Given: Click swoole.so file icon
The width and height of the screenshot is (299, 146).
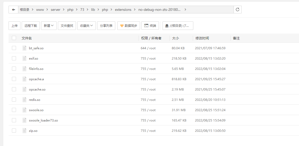Looking at the screenshot, I should pyautogui.click(x=24, y=110).
